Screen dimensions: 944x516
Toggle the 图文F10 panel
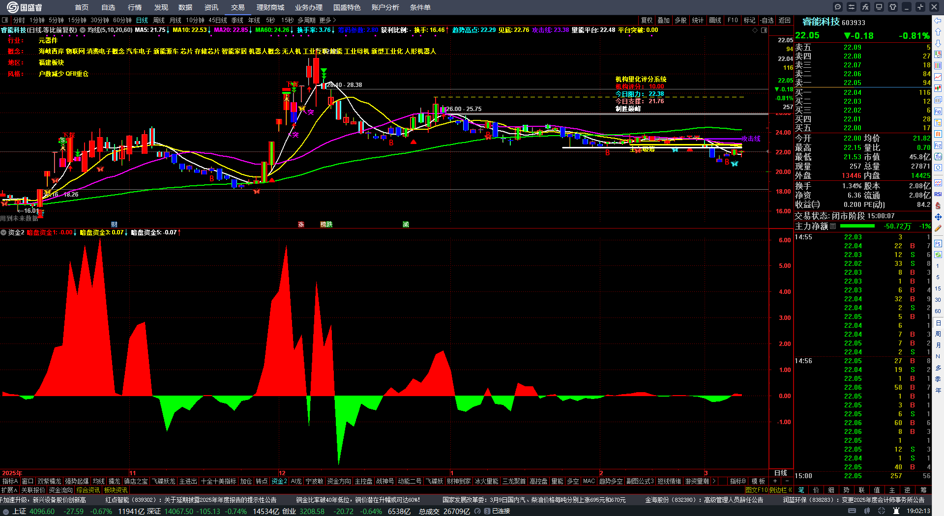[x=756, y=490]
